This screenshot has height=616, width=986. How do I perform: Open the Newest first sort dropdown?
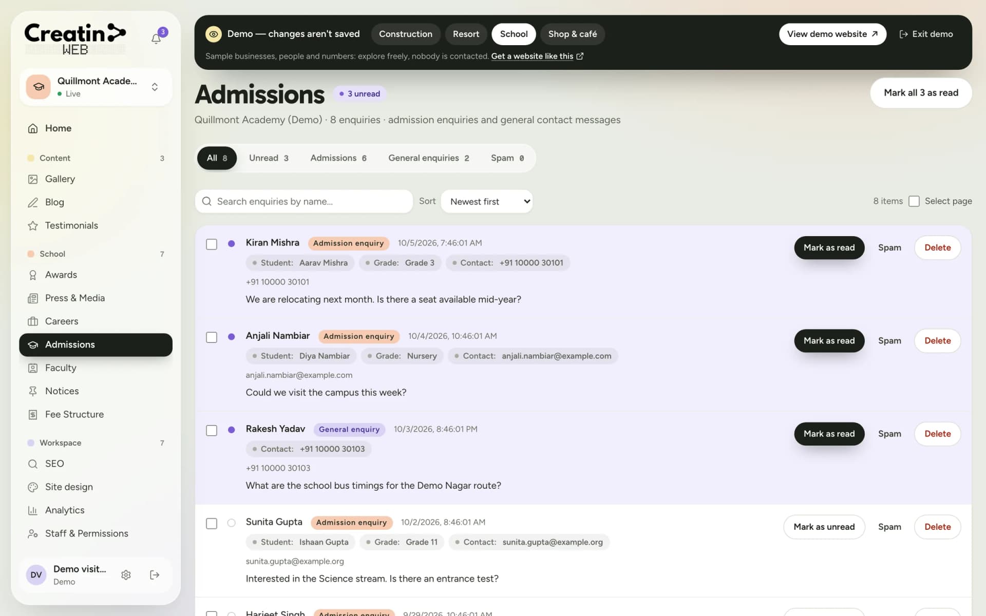487,201
